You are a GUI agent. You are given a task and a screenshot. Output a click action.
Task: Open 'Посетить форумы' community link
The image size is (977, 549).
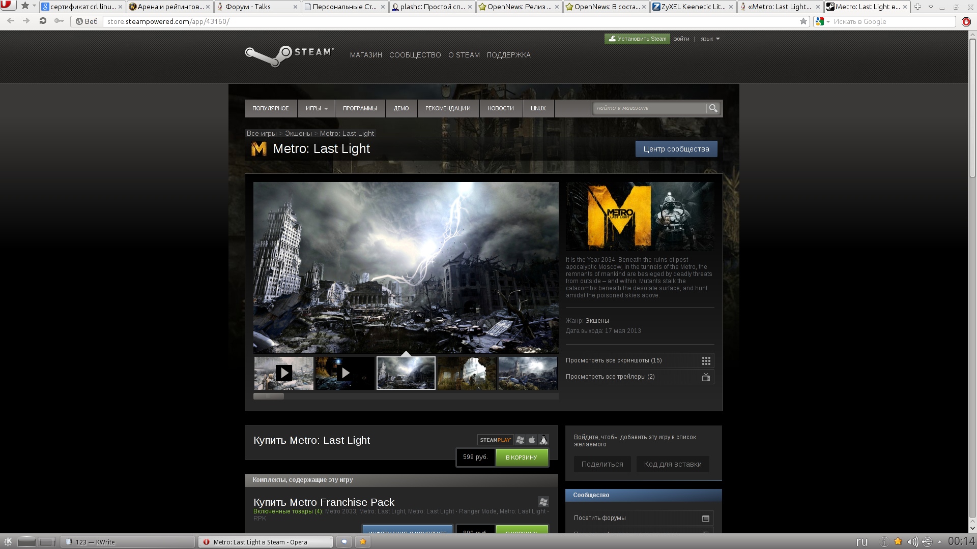pyautogui.click(x=644, y=518)
